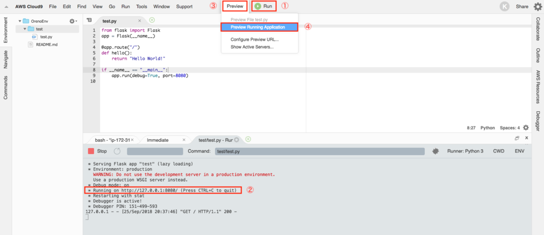This screenshot has height=235, width=544.
Task: Open the Runner: Python 3 selector
Action: 465,151
